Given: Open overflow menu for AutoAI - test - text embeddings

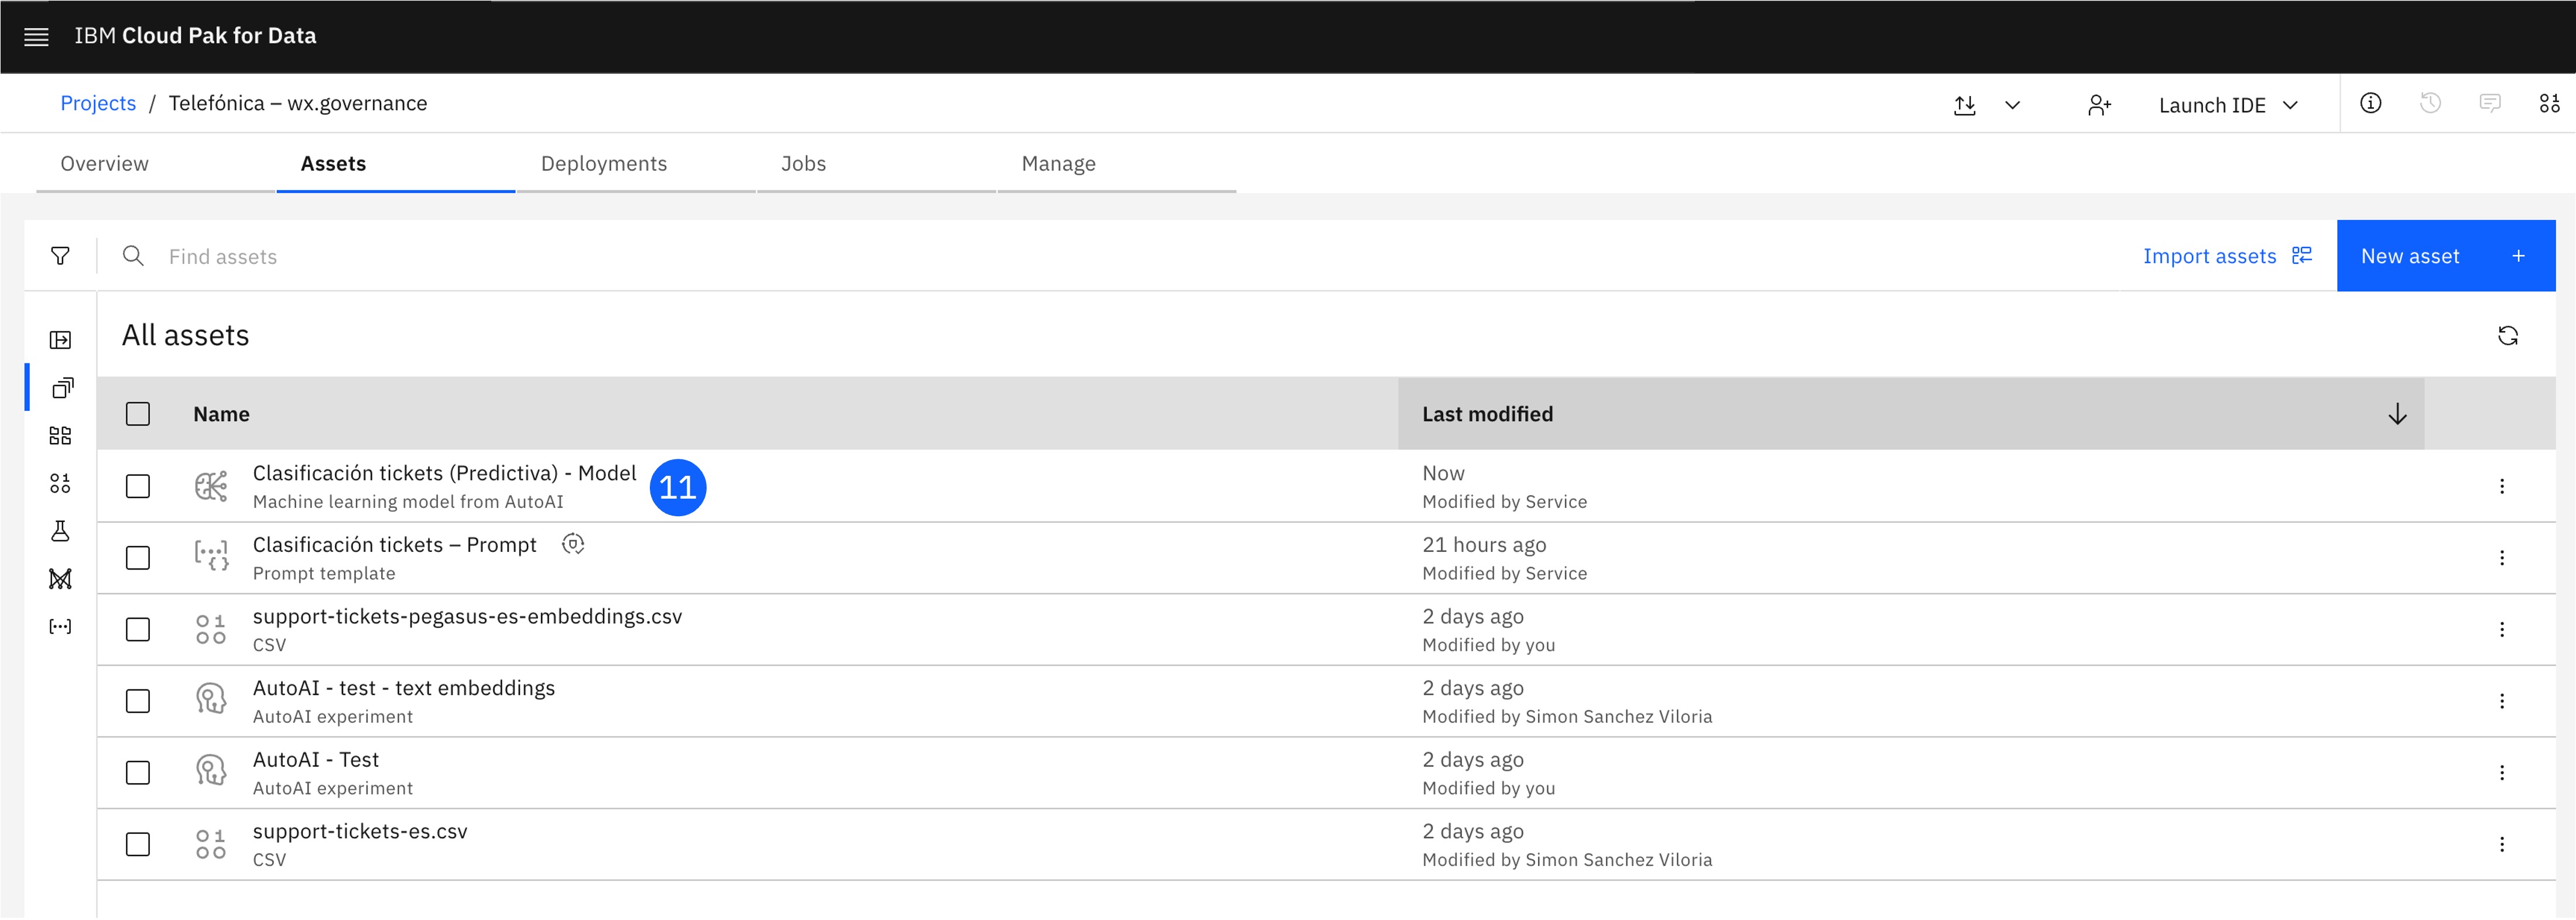Looking at the screenshot, I should [2501, 702].
